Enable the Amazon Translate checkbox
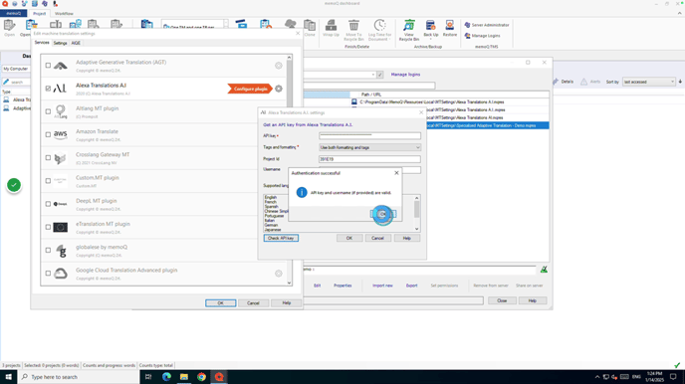This screenshot has height=384, width=685. pyautogui.click(x=48, y=134)
